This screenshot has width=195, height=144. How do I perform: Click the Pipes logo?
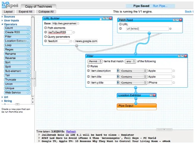[10, 5]
